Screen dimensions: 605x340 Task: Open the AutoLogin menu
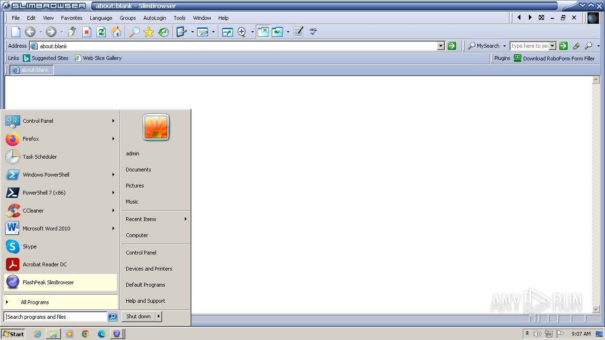155,18
